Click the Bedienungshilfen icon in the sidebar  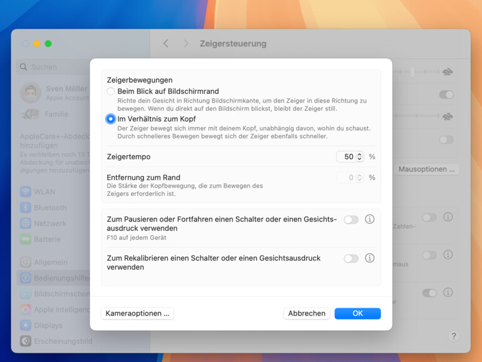(26, 278)
